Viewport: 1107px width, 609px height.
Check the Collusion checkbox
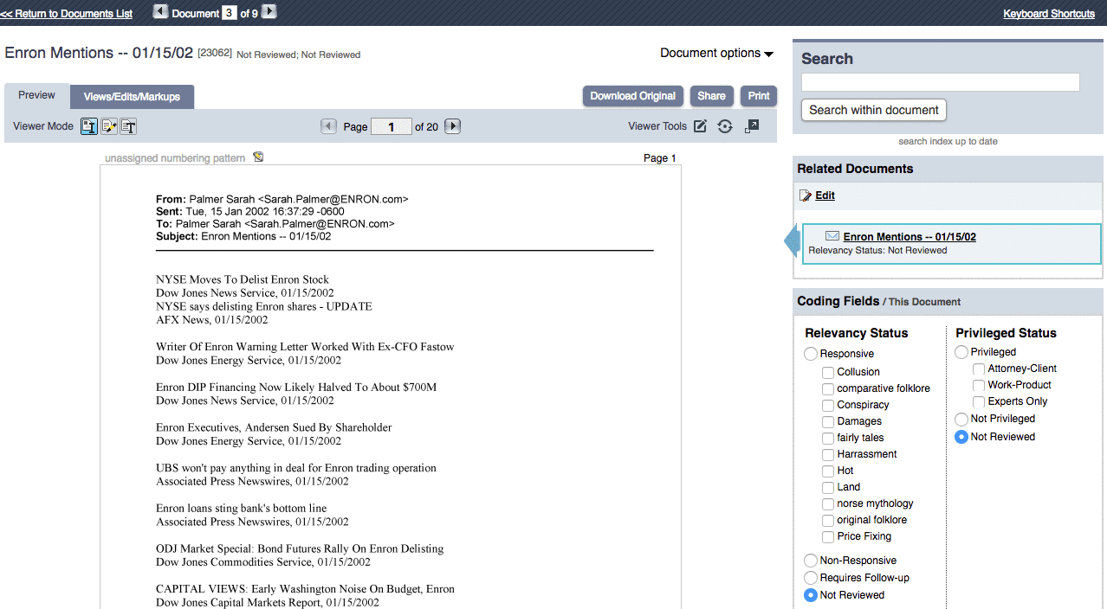828,372
